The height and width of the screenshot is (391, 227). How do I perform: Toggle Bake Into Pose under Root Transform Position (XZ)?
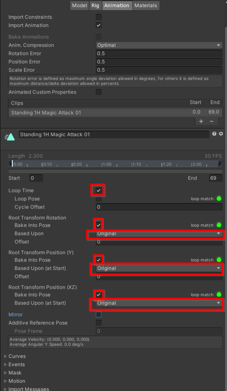tap(99, 295)
